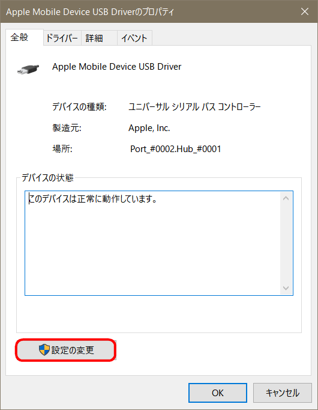Viewport: 318px width, 410px height.
Task: Open the 詳細 tab
Action: [x=99, y=38]
